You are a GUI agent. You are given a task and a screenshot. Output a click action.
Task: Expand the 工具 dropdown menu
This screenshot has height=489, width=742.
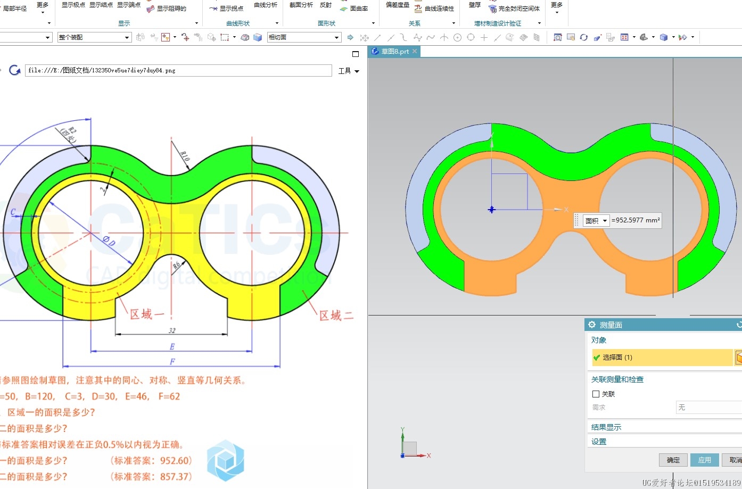349,71
